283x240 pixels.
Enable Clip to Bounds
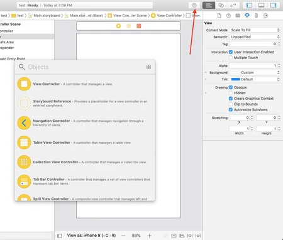coord(231,104)
